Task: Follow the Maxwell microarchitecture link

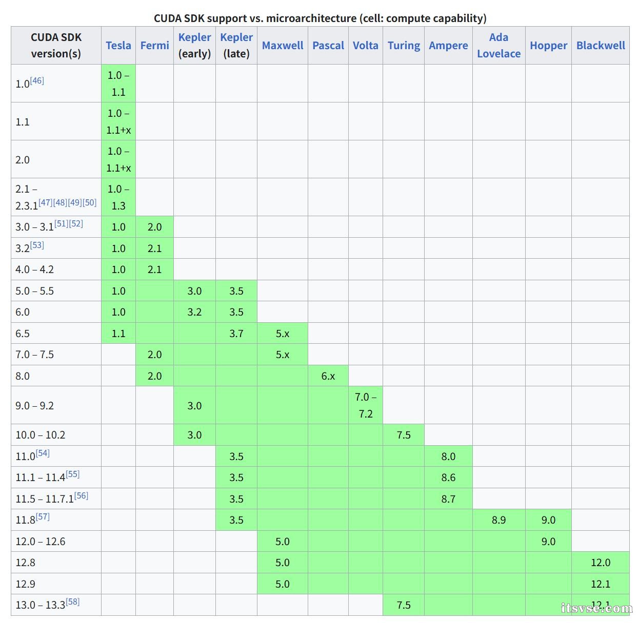Action: pyautogui.click(x=283, y=45)
